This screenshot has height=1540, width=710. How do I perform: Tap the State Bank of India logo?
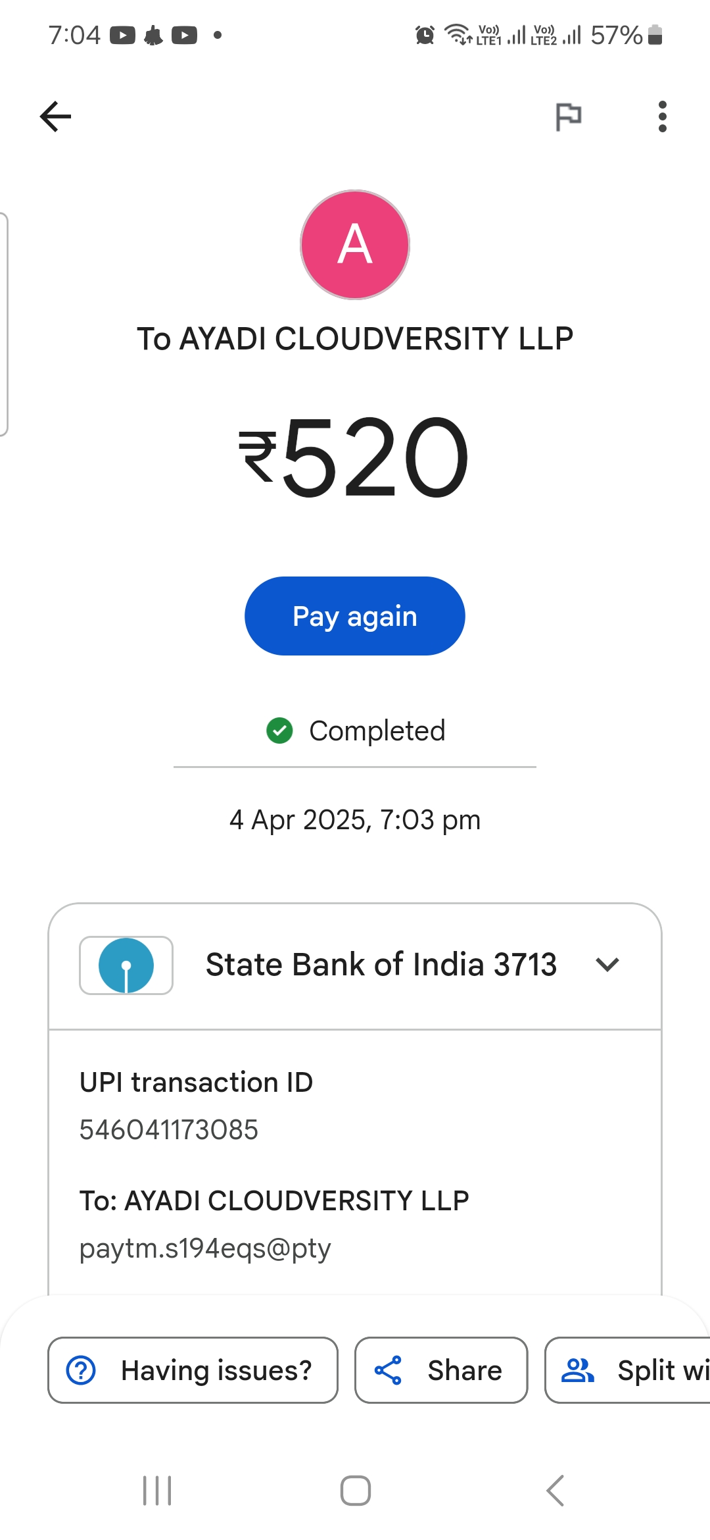[x=126, y=965]
